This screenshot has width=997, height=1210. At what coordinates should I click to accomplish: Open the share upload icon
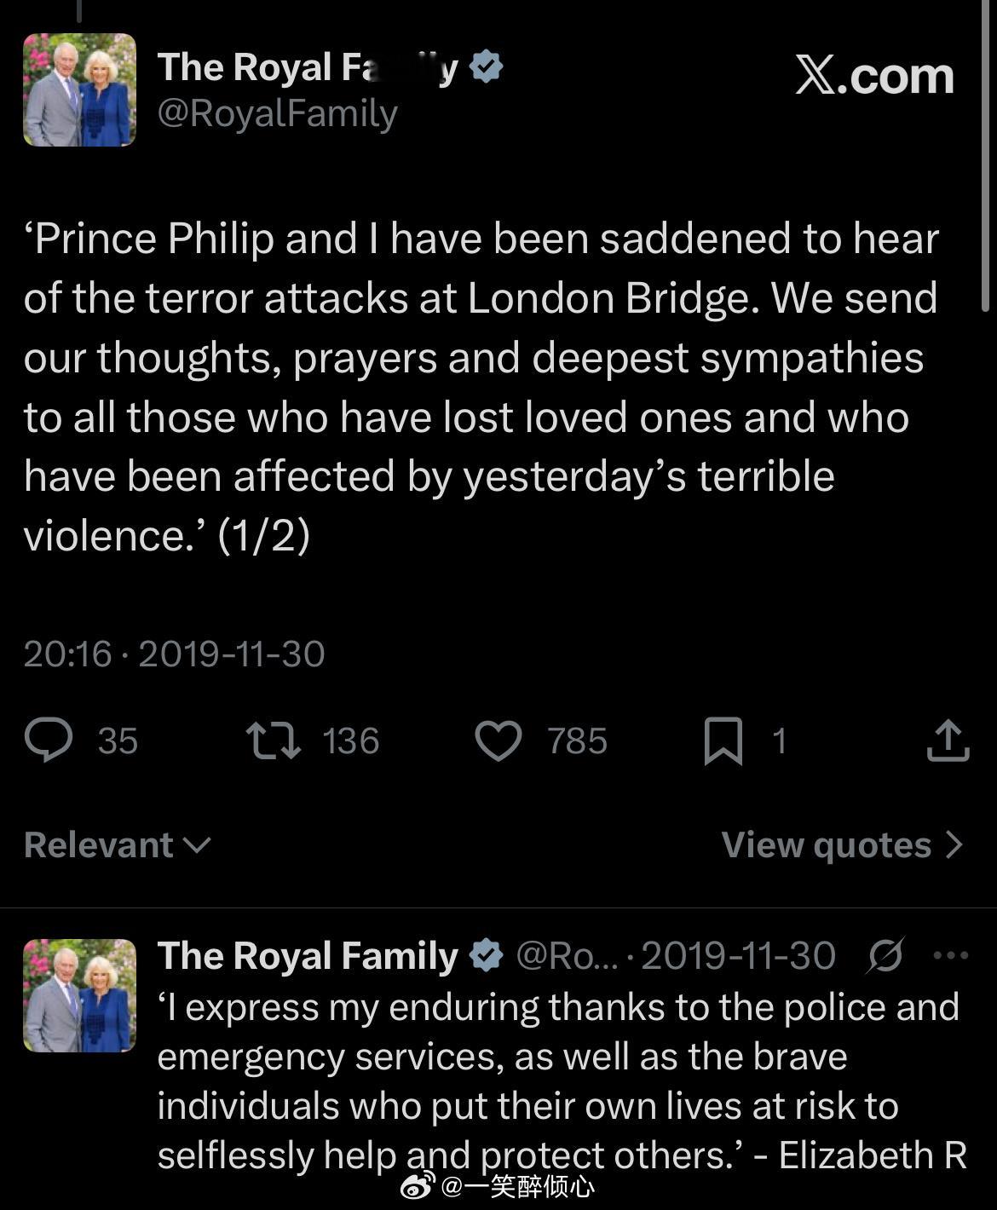tap(948, 740)
